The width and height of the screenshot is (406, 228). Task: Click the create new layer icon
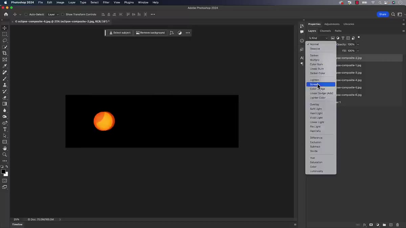[391, 225]
